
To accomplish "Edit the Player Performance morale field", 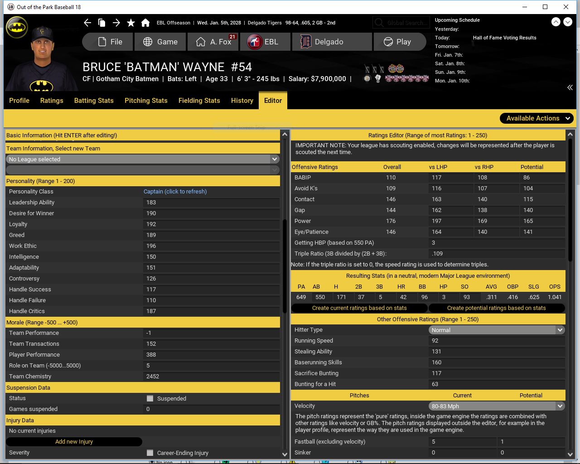I will pyautogui.click(x=211, y=355).
